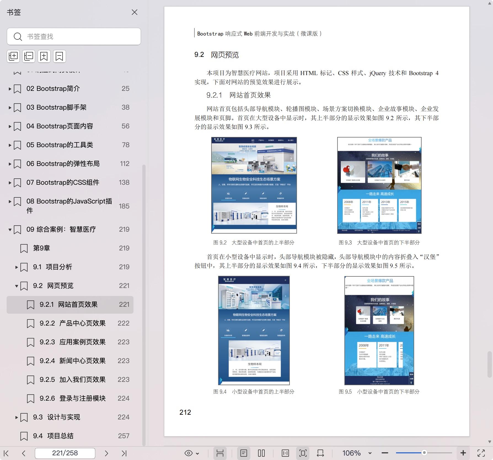Toggle fit page view
The width and height of the screenshot is (493, 460).
pos(303,453)
